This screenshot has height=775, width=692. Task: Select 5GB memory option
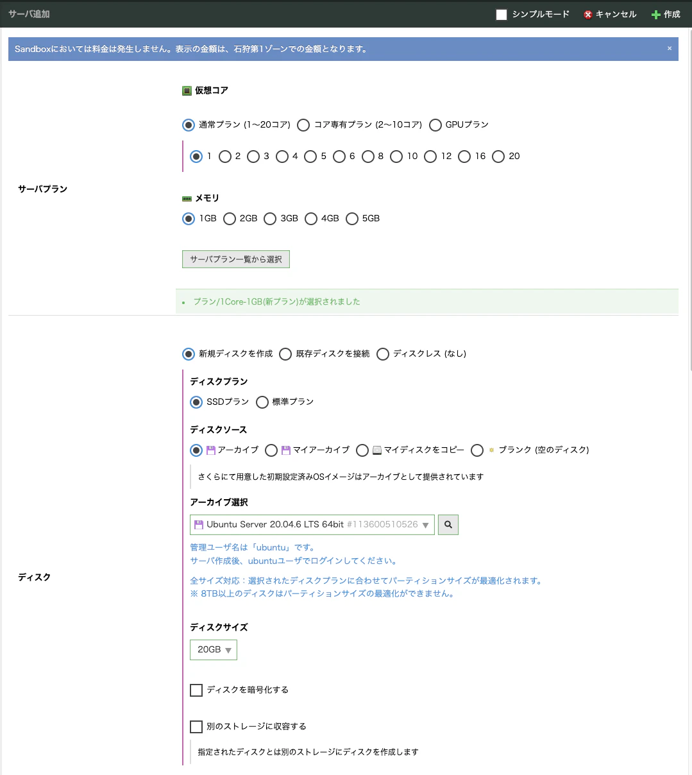pos(352,218)
